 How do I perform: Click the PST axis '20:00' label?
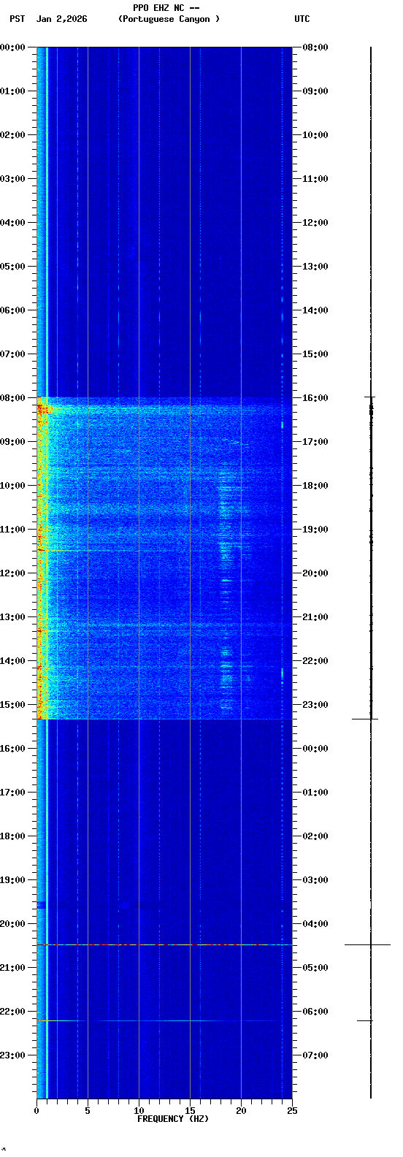[13, 924]
